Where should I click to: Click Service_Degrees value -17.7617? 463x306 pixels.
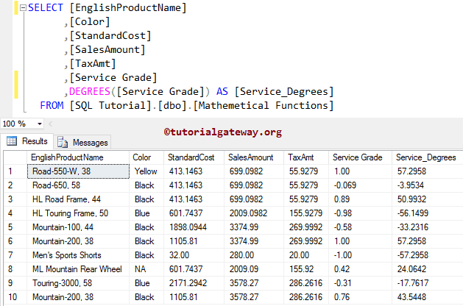(x=427, y=283)
